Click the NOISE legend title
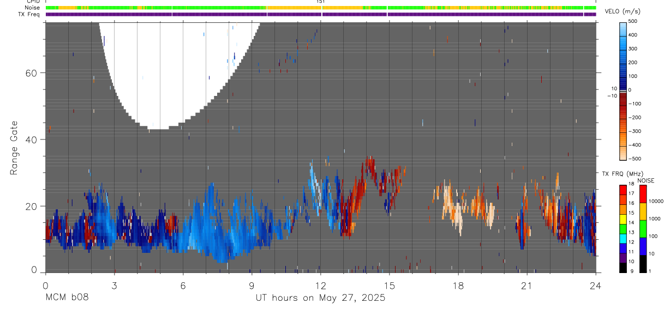The height and width of the screenshot is (309, 670). pos(645,180)
